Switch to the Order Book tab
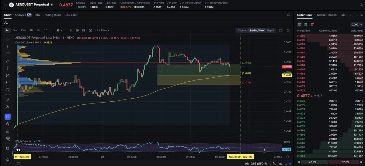365x166 pixels. [304, 15]
